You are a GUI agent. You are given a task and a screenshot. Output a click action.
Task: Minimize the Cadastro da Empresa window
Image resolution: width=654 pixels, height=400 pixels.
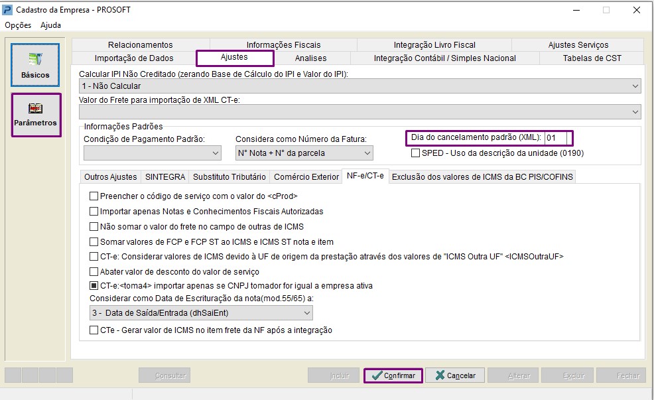coord(576,10)
